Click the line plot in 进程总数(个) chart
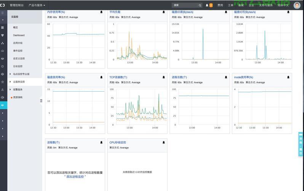This screenshot has width=304, height=191. 204,96
